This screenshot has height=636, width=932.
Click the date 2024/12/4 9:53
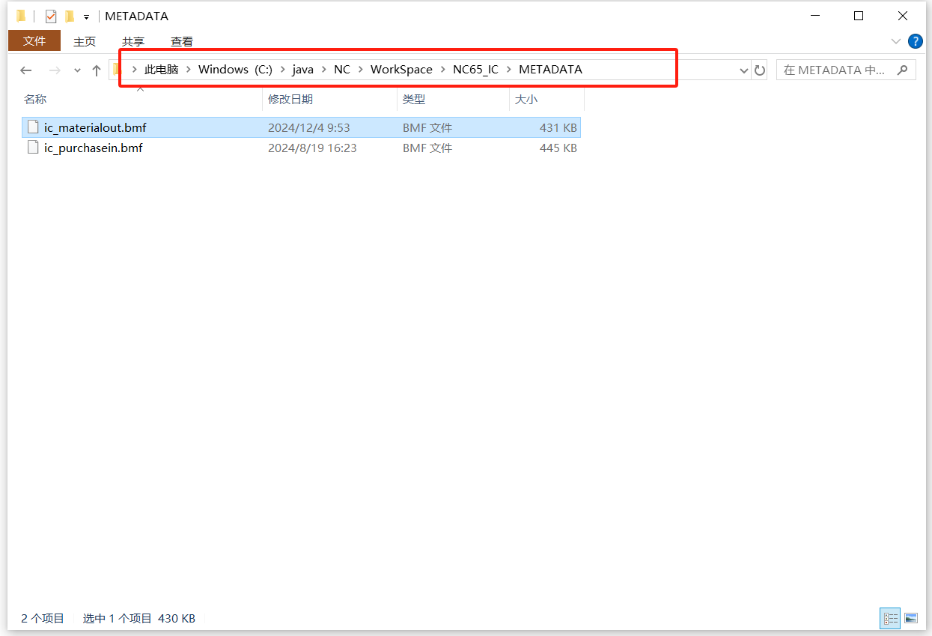point(309,128)
